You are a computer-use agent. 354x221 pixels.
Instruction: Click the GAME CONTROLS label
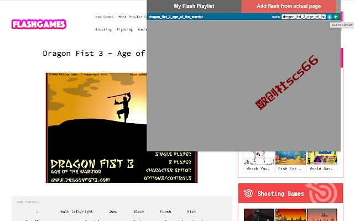(x=28, y=202)
